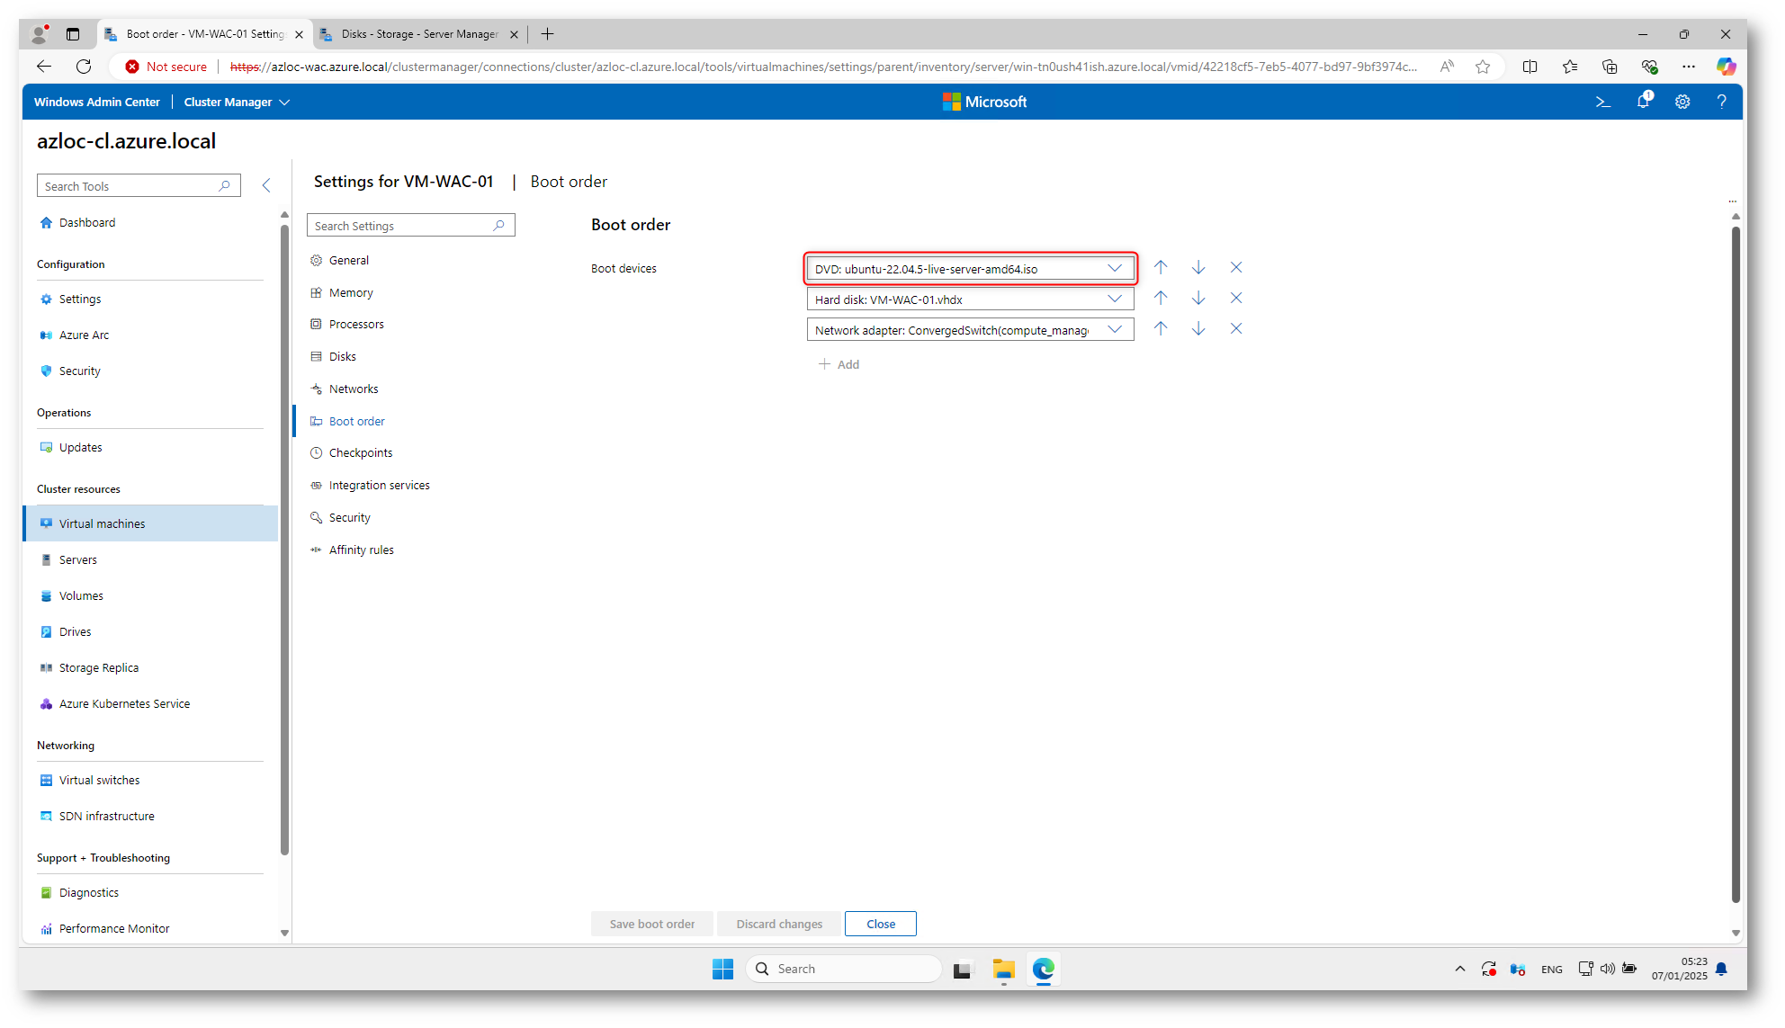
Task: Move Hard disk VM-WAC-01.vhdx down
Action: [x=1198, y=299]
